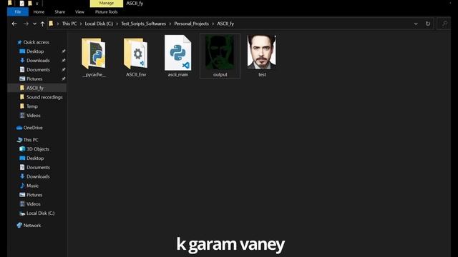Open Desktop under This PC
The height and width of the screenshot is (257, 458).
point(35,158)
